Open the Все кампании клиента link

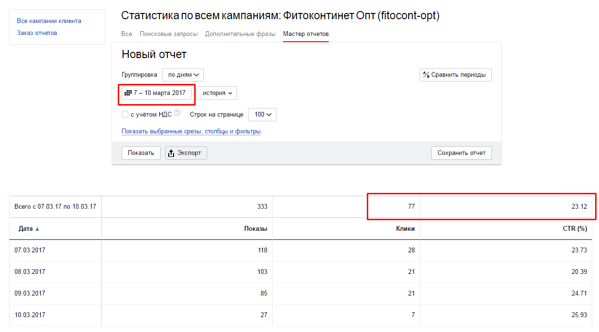[x=49, y=21]
